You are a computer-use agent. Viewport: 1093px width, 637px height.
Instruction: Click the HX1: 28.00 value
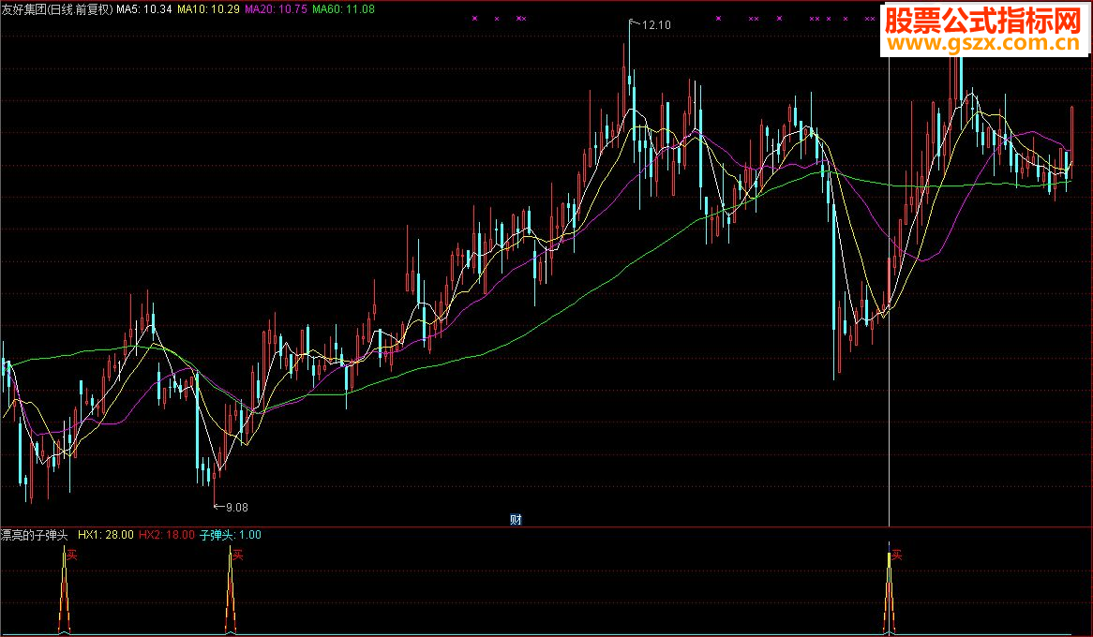(106, 535)
